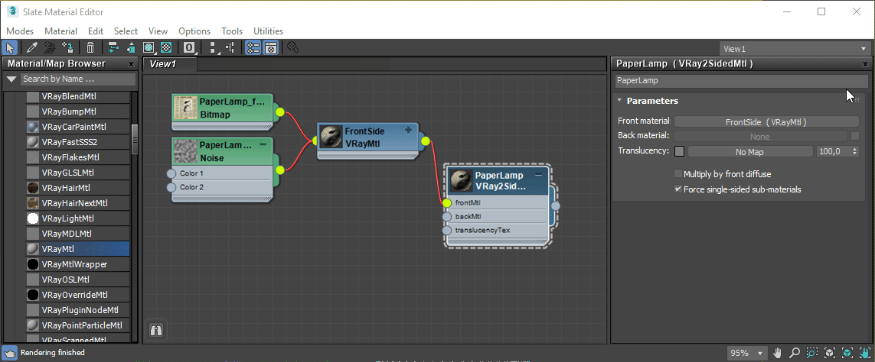Toggle the Back material enable checkbox
The height and width of the screenshot is (362, 875).
854,136
